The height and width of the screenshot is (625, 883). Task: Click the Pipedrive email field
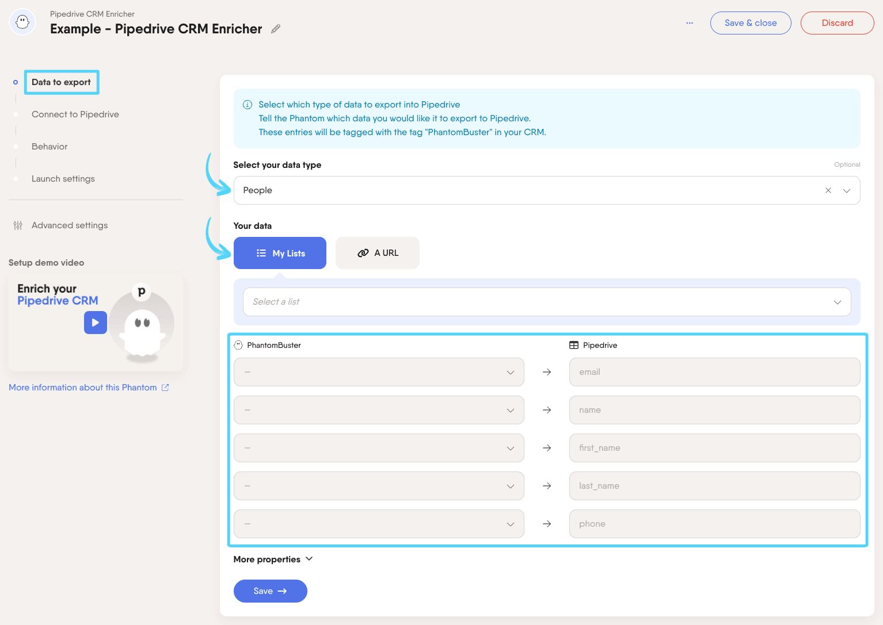point(715,372)
